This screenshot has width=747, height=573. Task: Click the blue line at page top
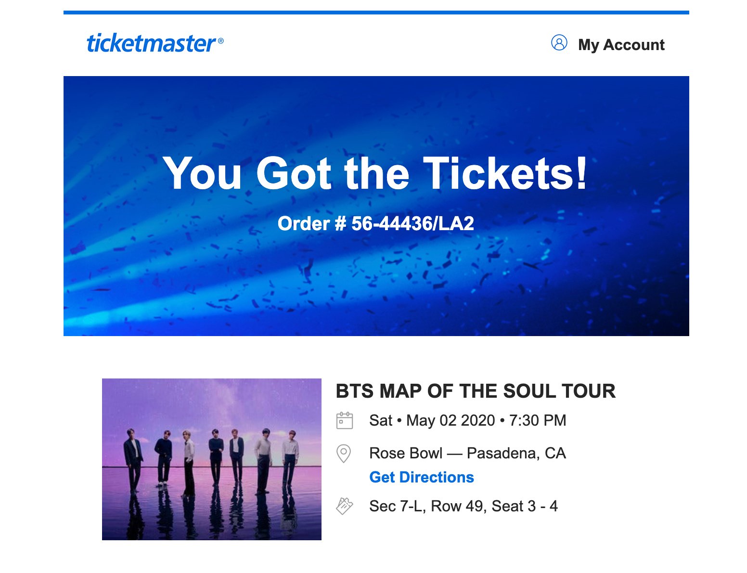(375, 13)
